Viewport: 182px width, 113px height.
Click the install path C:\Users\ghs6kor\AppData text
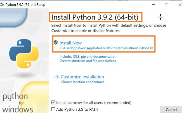point(106,48)
